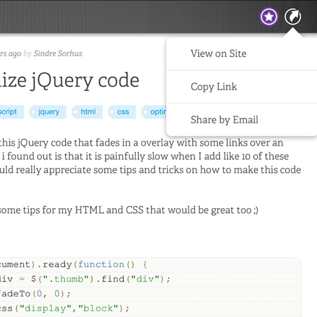Open the jquery tag

tap(48, 112)
